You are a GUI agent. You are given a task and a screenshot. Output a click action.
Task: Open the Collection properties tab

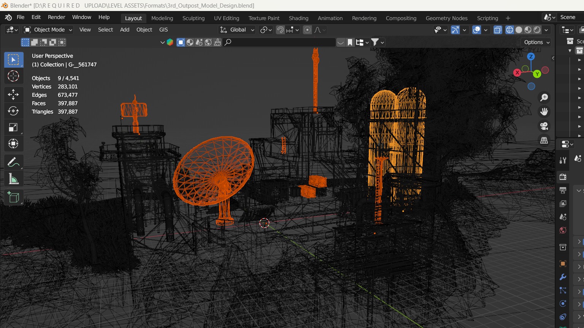[x=563, y=247]
